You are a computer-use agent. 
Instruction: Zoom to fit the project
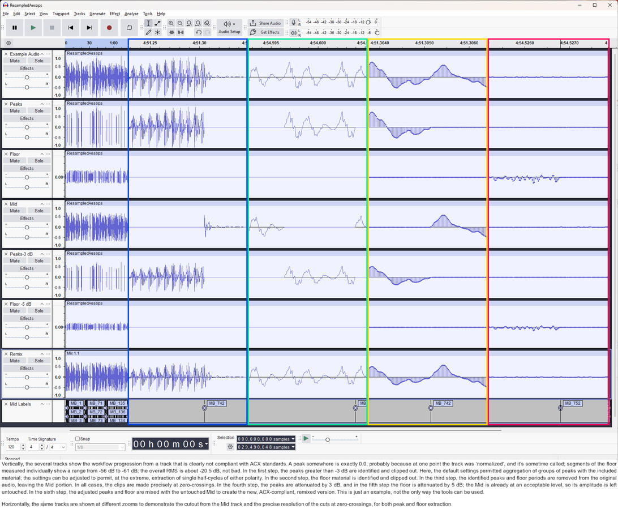(198, 23)
